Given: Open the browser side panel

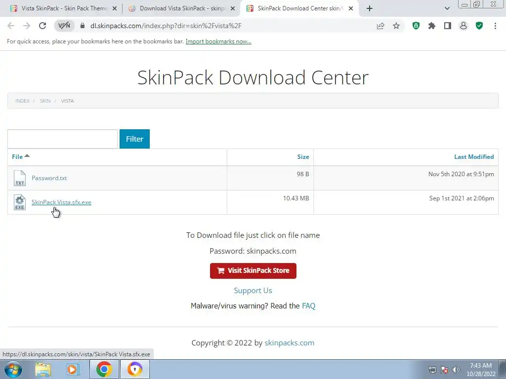Looking at the screenshot, I should [x=448, y=26].
